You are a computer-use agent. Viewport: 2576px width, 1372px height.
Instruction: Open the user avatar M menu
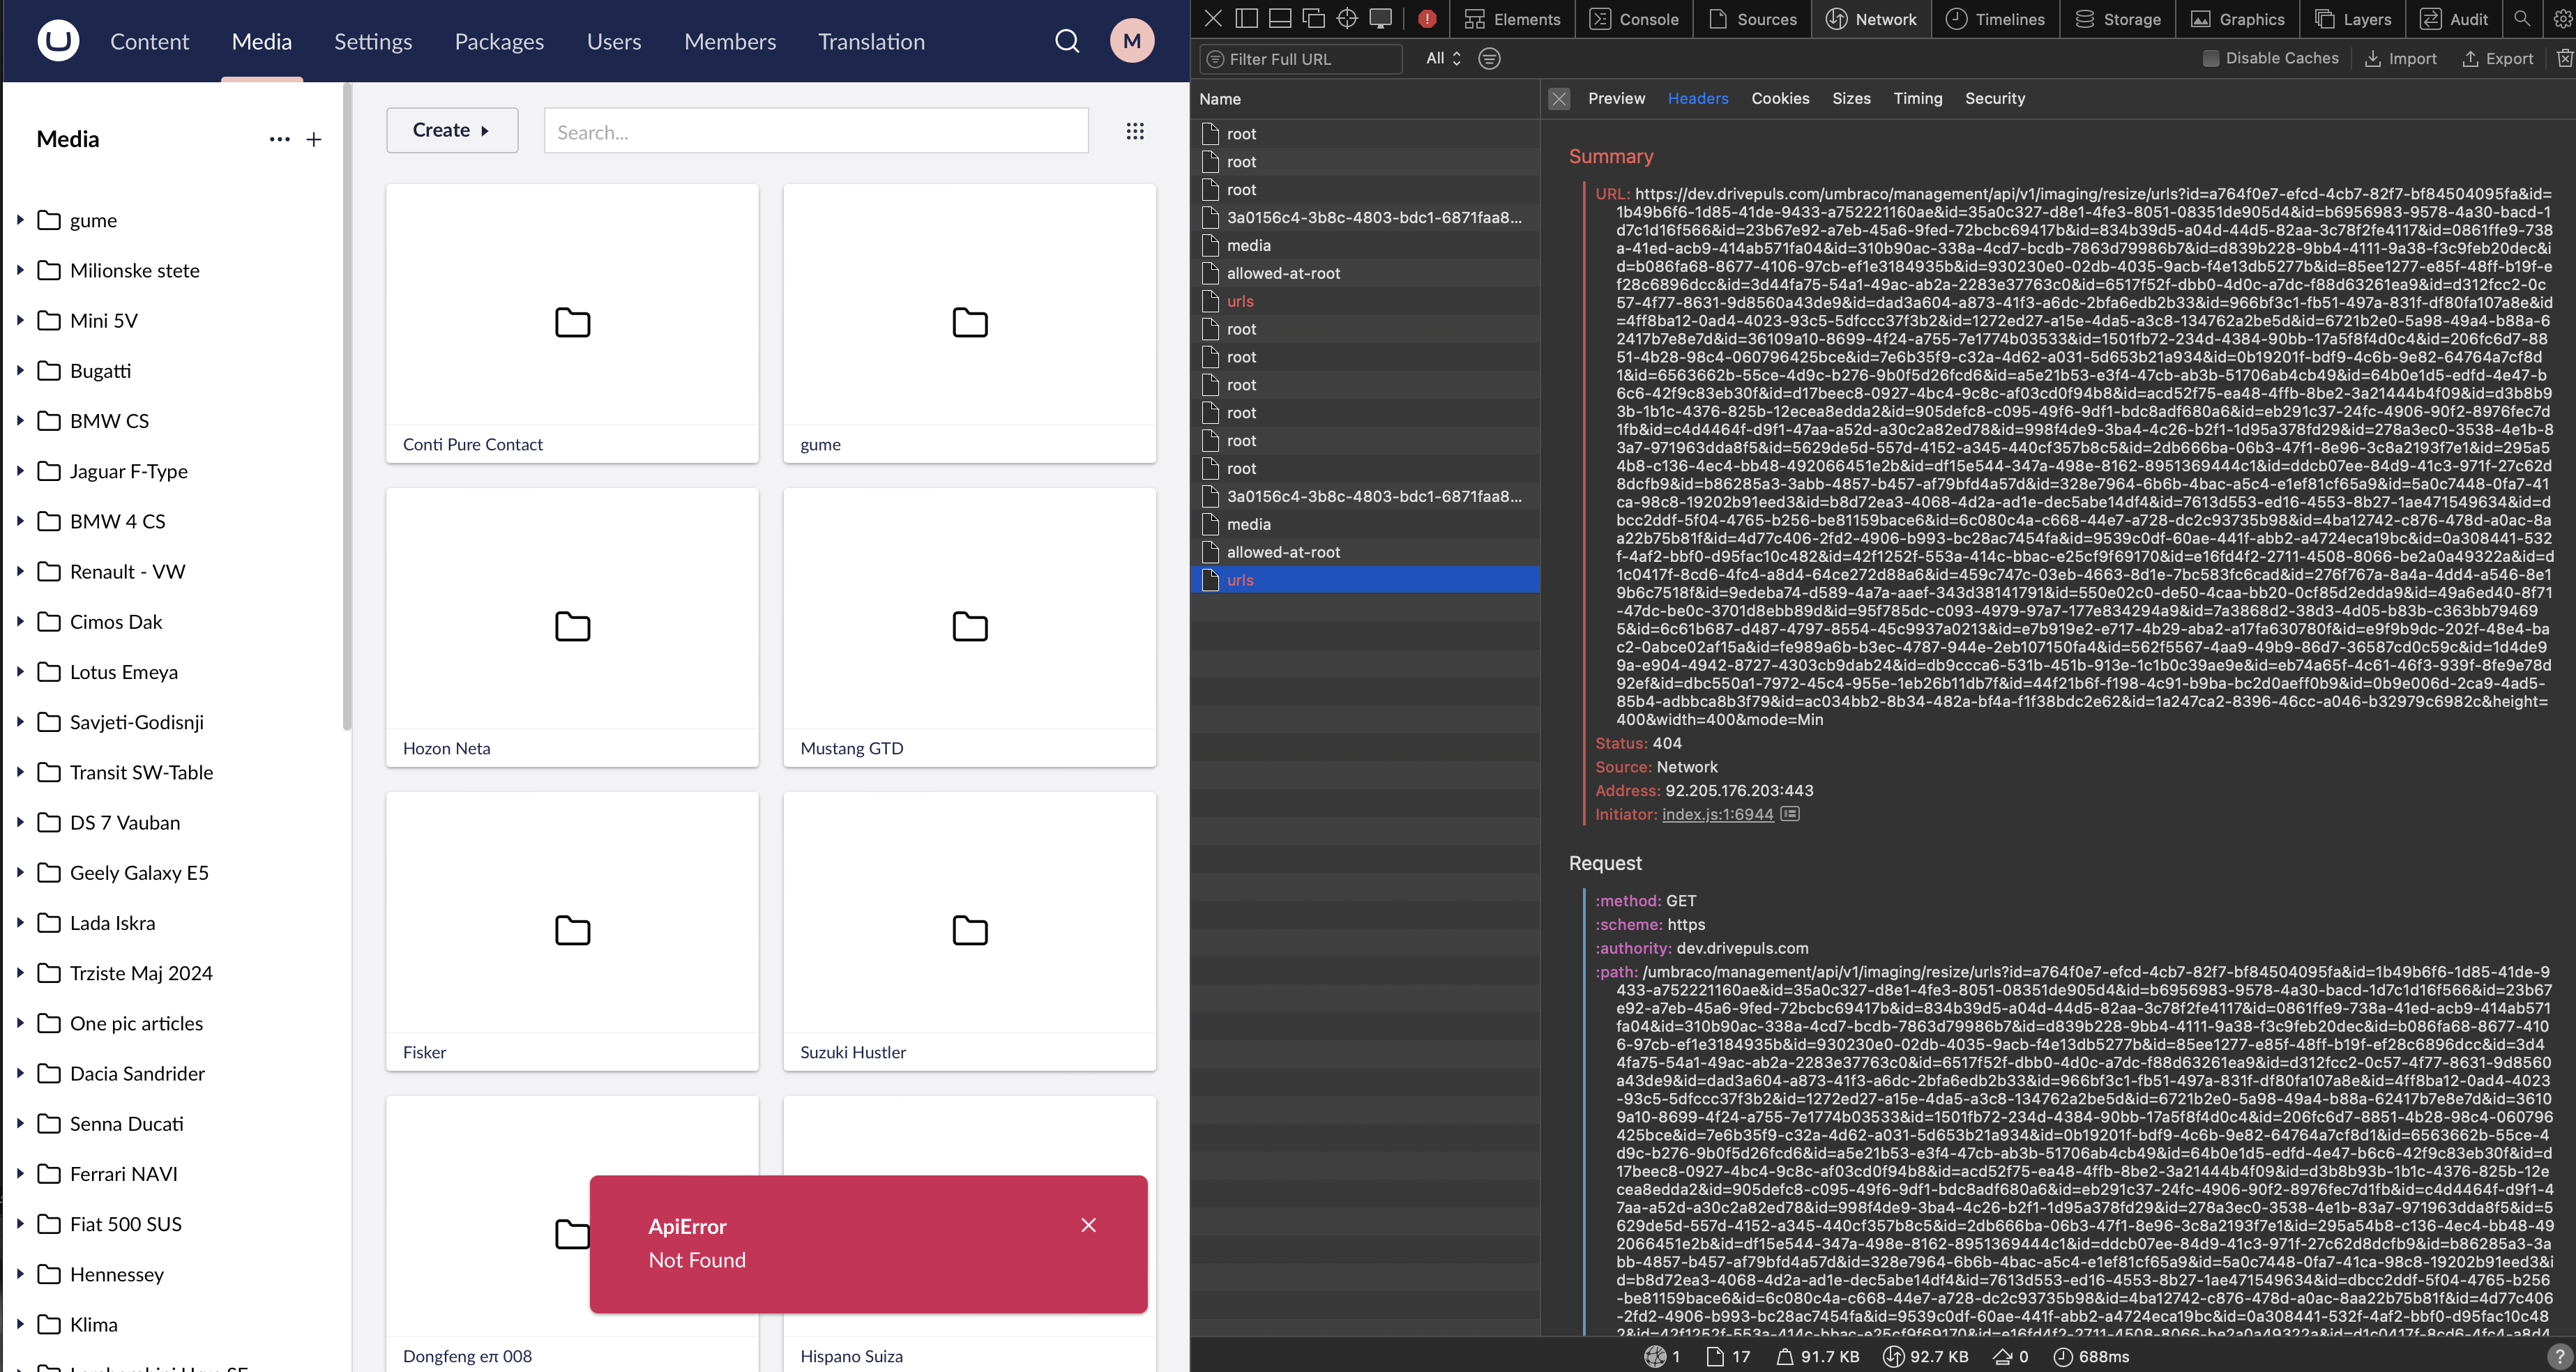coord(1132,41)
